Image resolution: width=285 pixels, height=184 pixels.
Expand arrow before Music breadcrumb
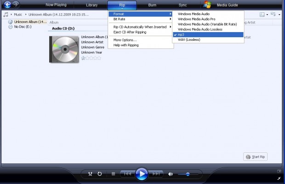[x=11, y=14]
